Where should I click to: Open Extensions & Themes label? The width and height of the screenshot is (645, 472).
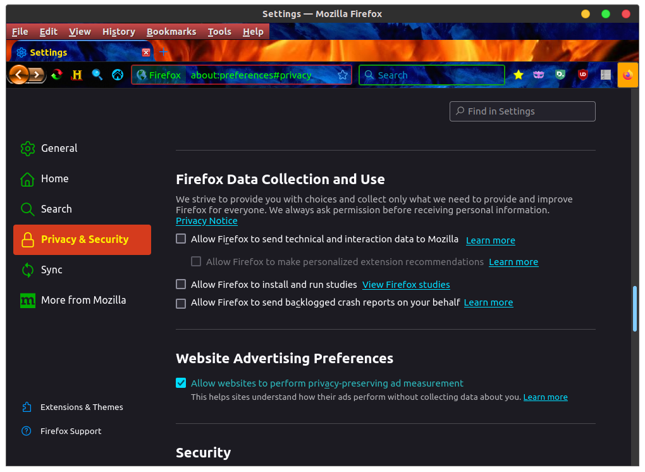82,407
